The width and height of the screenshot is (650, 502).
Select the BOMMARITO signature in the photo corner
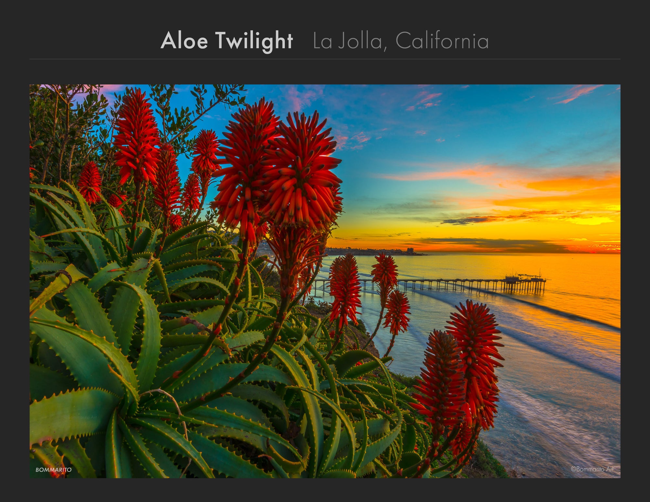54,470
